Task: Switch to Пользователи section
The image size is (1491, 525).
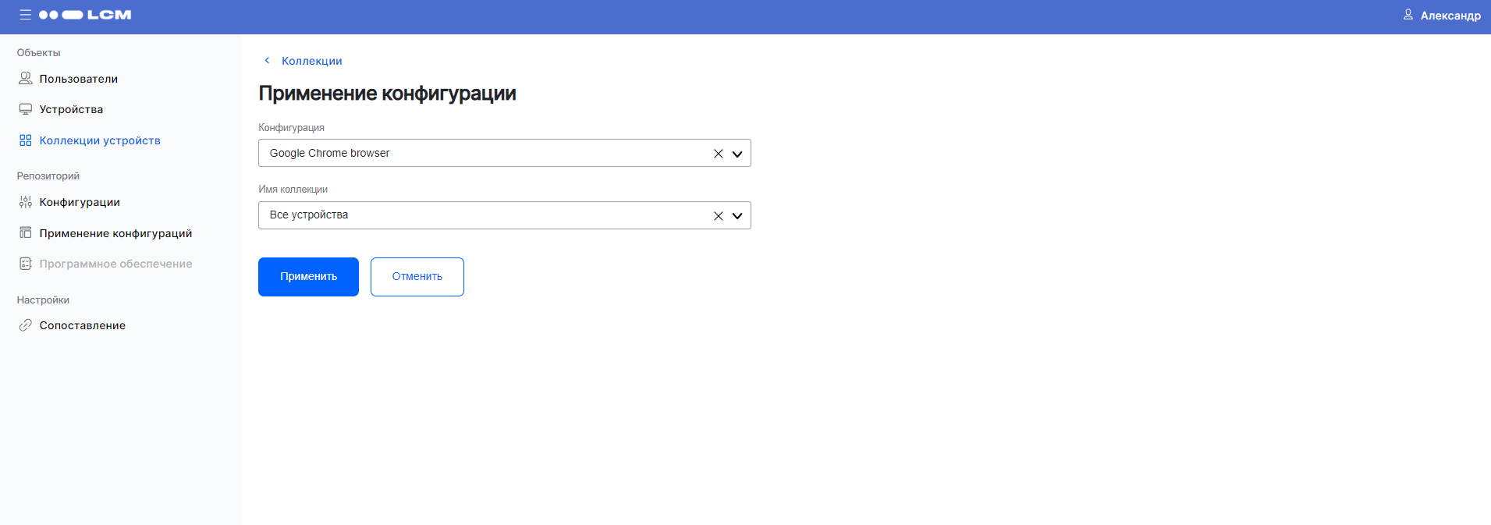Action: pos(78,78)
